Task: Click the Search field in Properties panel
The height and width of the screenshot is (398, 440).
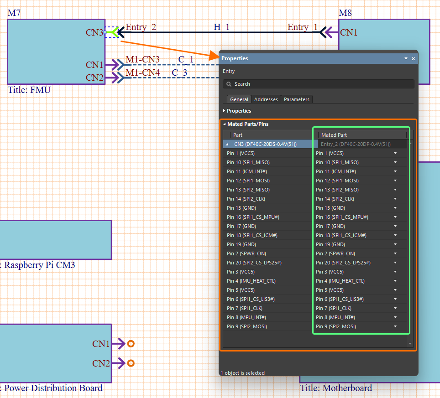Action: [x=320, y=84]
